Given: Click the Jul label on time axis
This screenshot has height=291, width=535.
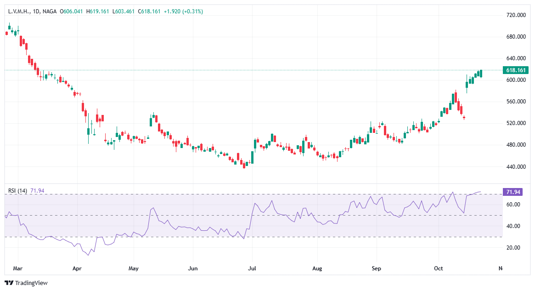Looking at the screenshot, I should tap(252, 268).
